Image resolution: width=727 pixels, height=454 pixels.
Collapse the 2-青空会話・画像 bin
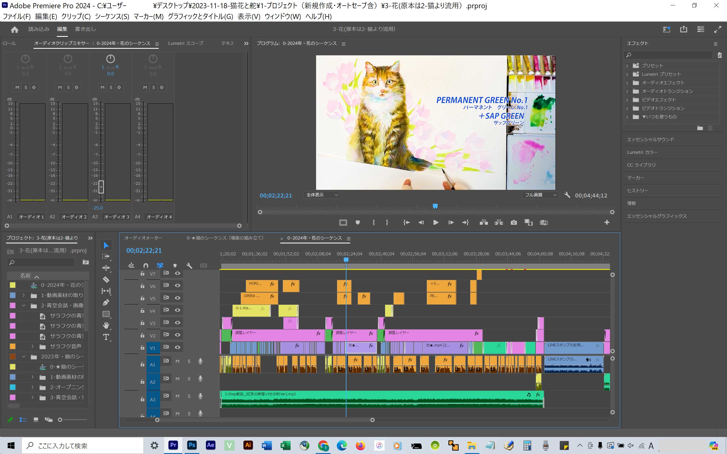pos(24,305)
